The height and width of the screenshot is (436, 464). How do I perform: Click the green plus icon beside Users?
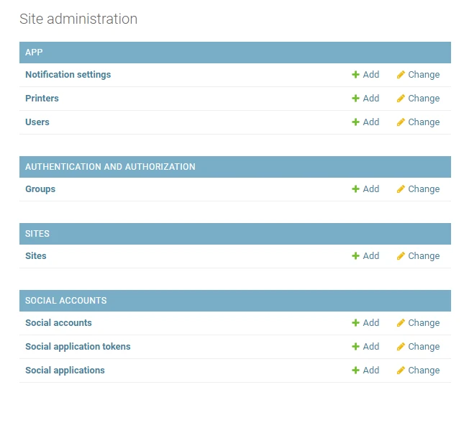pos(355,122)
